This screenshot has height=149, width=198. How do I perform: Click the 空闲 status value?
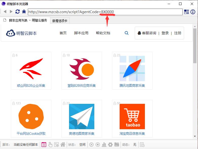point(82,145)
